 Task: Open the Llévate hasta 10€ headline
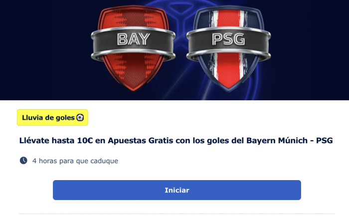point(176,141)
